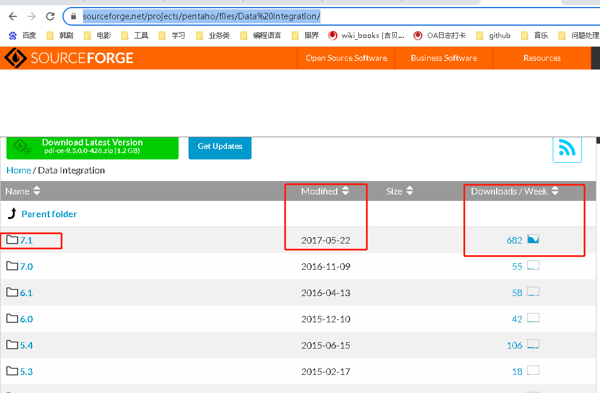Viewport: 600px width, 393px height.
Task: Open the 6.1 folder link
Action: coord(26,293)
